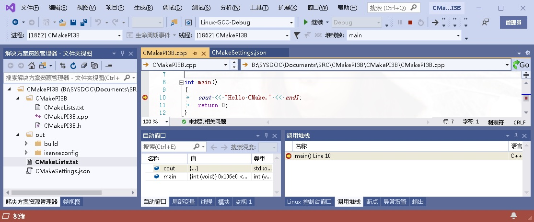Switch to the 断点 tab
The height and width of the screenshot is (222, 534).
coord(372,201)
